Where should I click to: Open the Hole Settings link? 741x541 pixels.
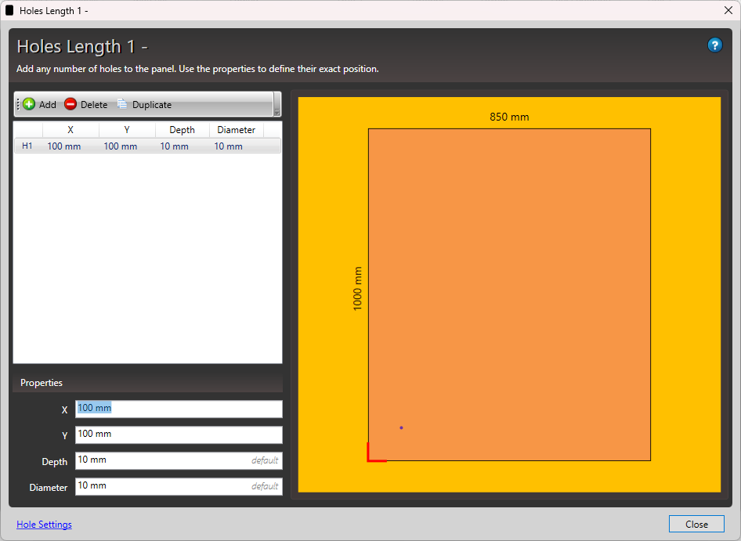(44, 525)
